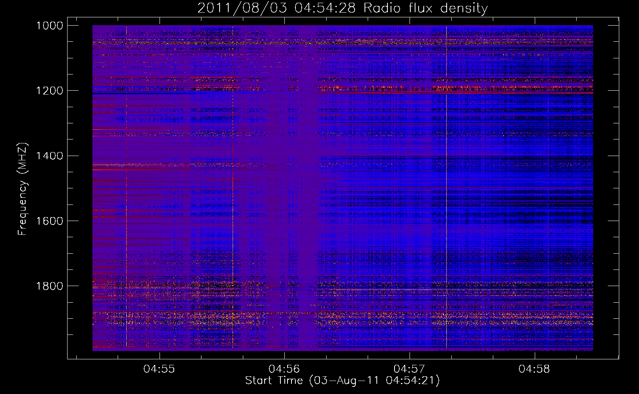Click the 04:58 time tick label

[x=534, y=369]
